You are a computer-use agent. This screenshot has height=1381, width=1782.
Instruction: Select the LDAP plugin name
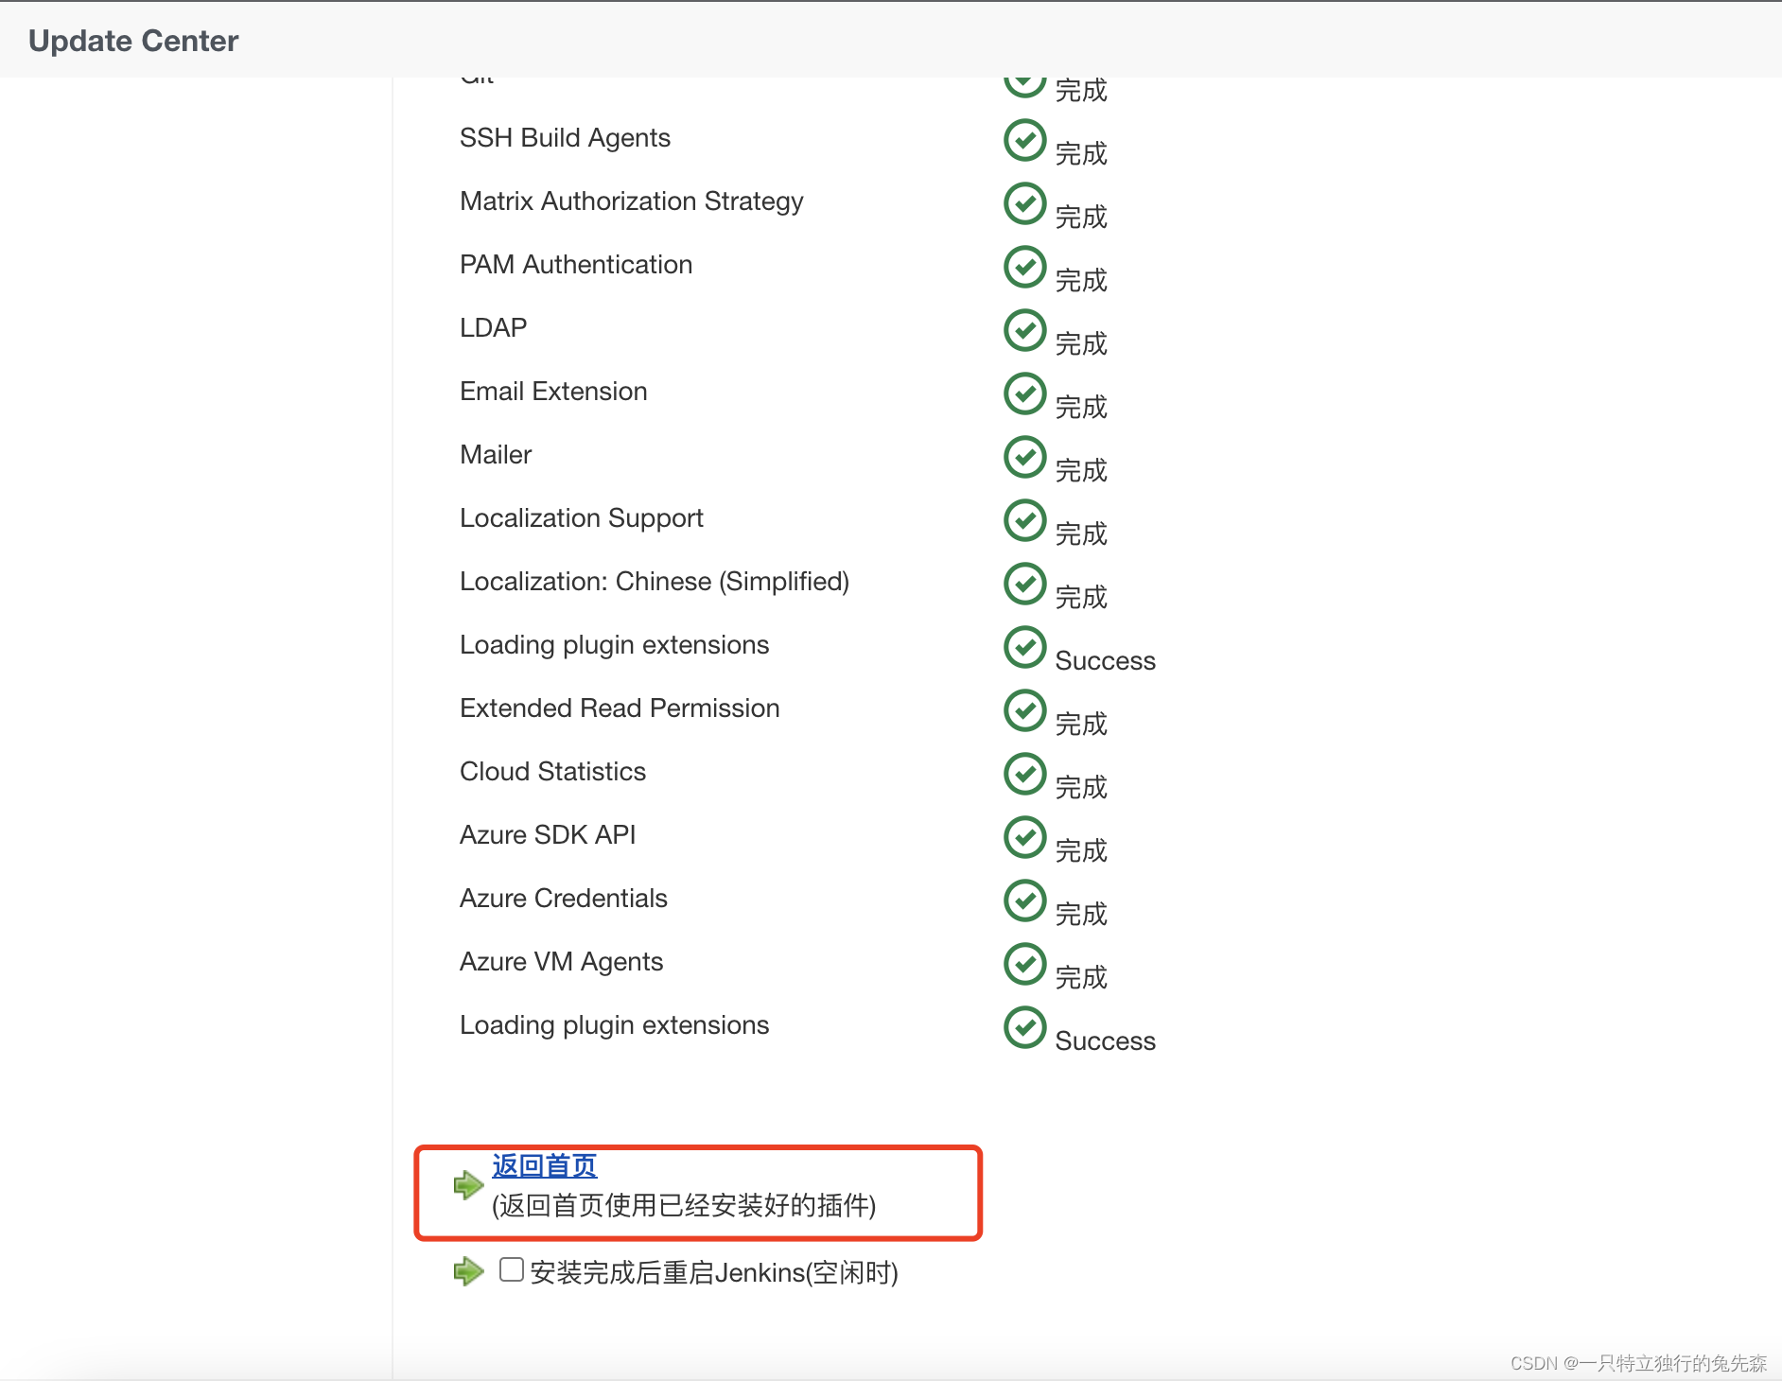pyautogui.click(x=493, y=328)
